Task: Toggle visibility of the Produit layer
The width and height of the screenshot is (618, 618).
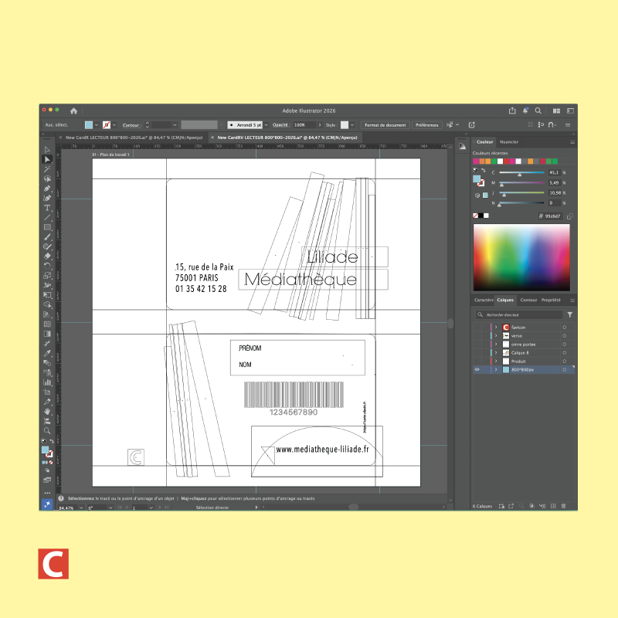Action: click(477, 362)
